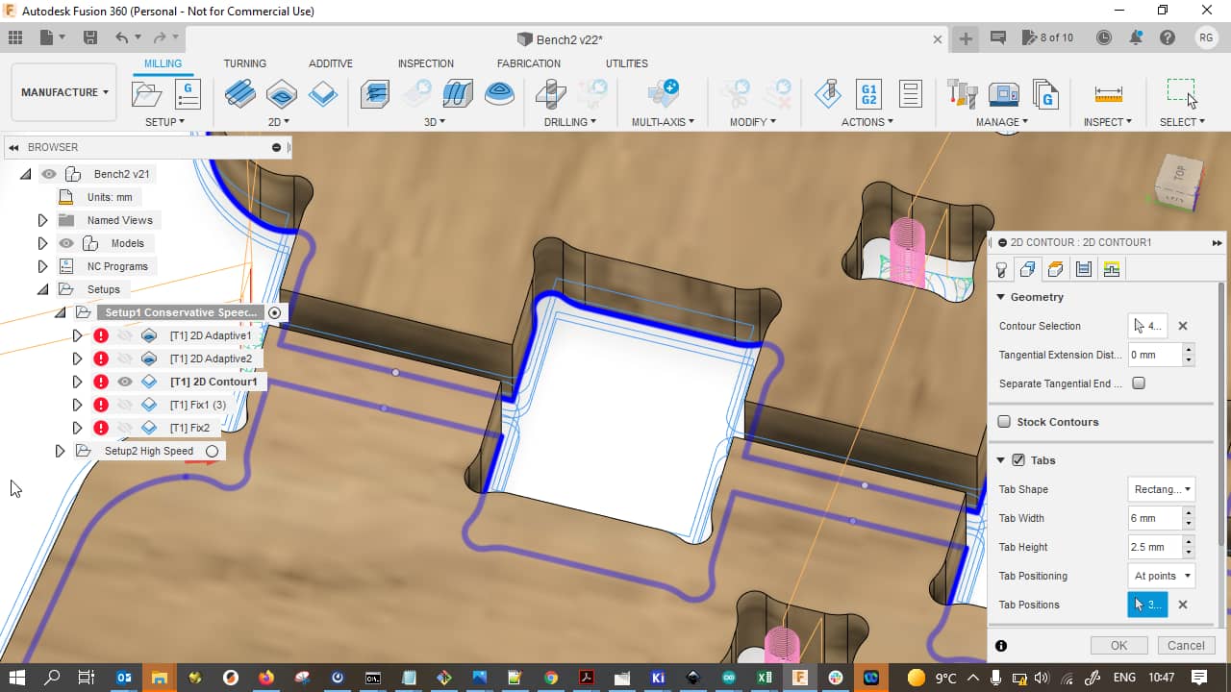
Task: Click the New Setup folder icon
Action: point(146,94)
